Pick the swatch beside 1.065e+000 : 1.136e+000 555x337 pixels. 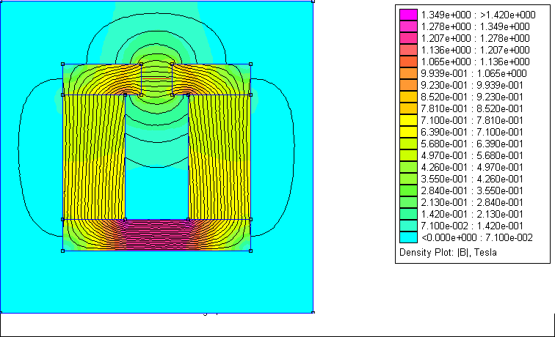click(x=408, y=62)
